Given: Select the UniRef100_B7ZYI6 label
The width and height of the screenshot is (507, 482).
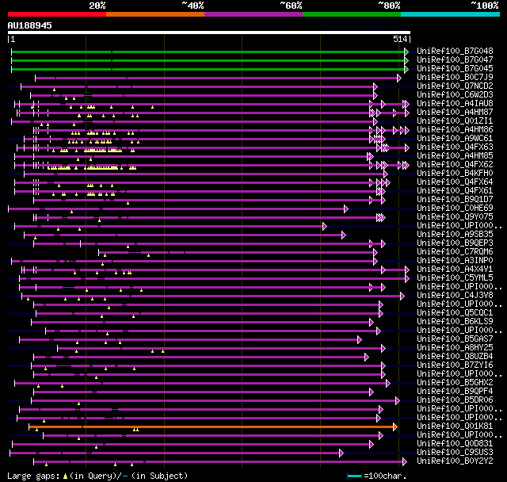Looking at the screenshot, I should (455, 365).
